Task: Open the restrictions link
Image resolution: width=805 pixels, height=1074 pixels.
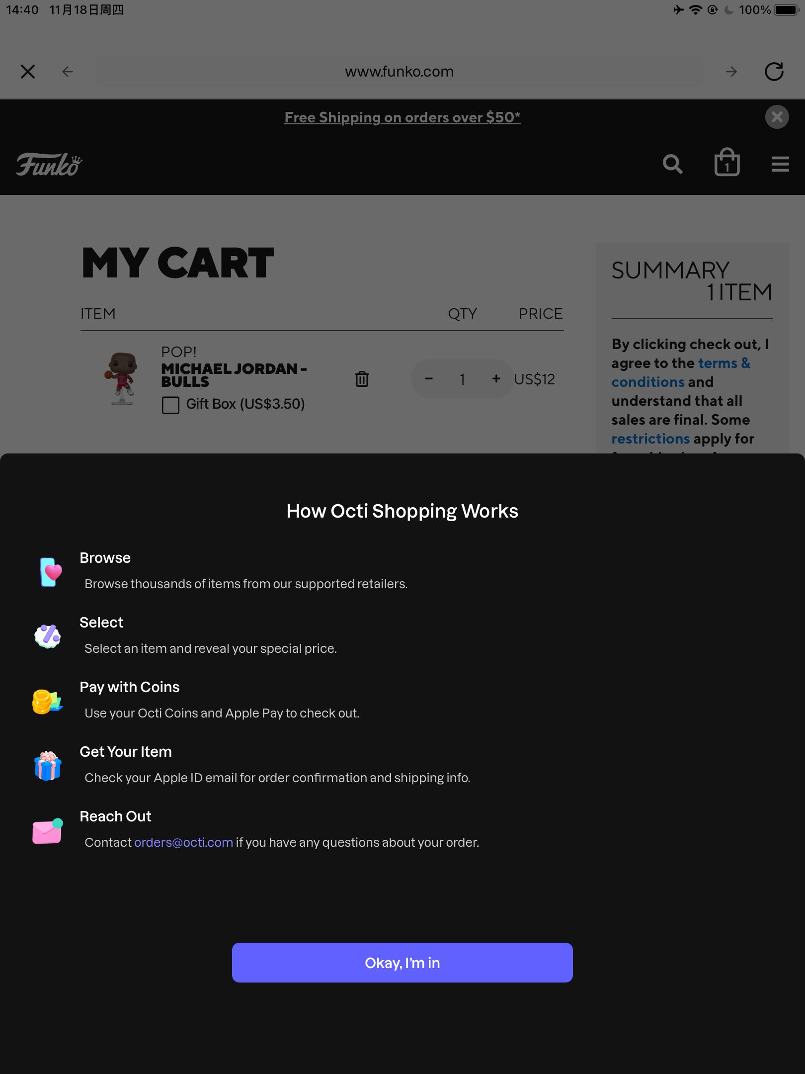Action: pyautogui.click(x=650, y=439)
